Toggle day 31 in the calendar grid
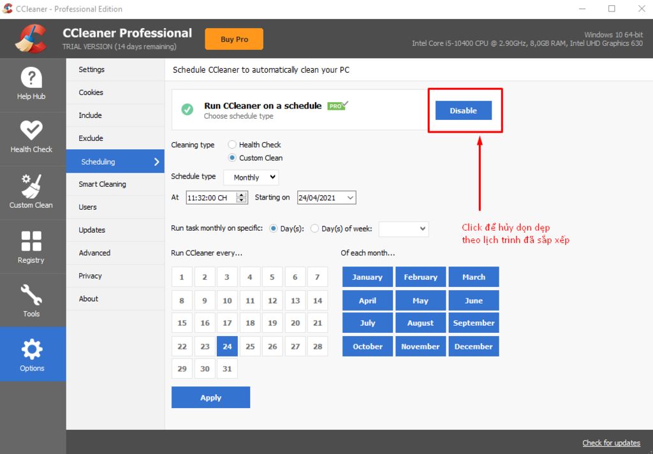The height and width of the screenshot is (454, 653). coord(228,369)
